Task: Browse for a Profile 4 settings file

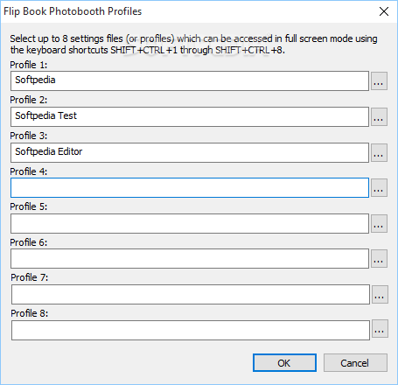Action: 379,188
